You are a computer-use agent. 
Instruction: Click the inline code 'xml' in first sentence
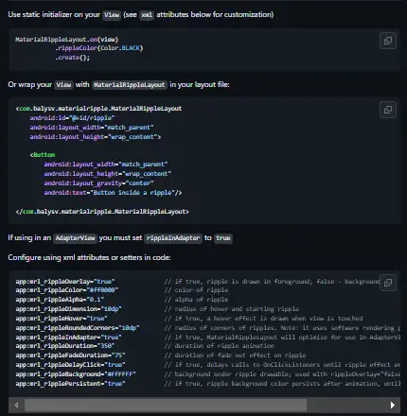pos(147,15)
